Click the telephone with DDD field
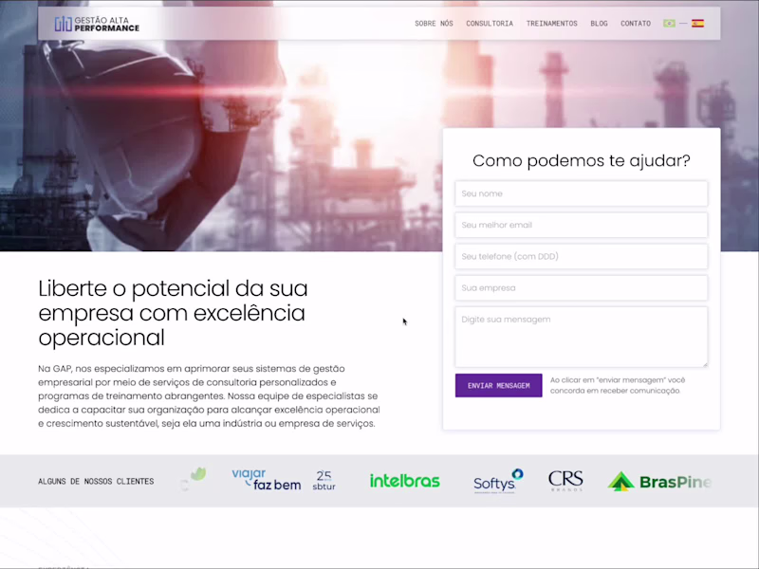This screenshot has width=759, height=569. [581, 256]
